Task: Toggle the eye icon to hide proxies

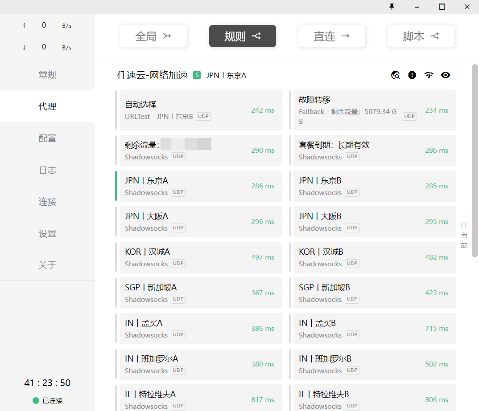Action: (x=446, y=75)
